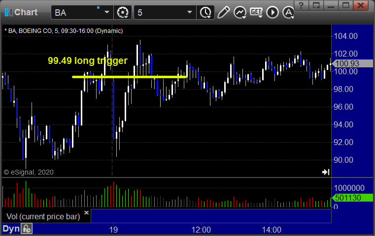375x236 pixels.
Task: Click the 12:00 time axis label
Action: pyautogui.click(x=201, y=230)
